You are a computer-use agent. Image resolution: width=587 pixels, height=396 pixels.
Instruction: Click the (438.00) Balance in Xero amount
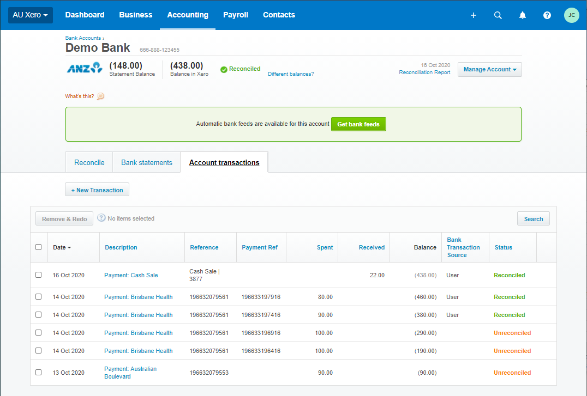(x=187, y=66)
